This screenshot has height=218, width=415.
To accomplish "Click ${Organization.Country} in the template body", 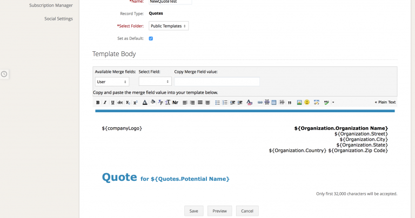I will [x=298, y=151].
